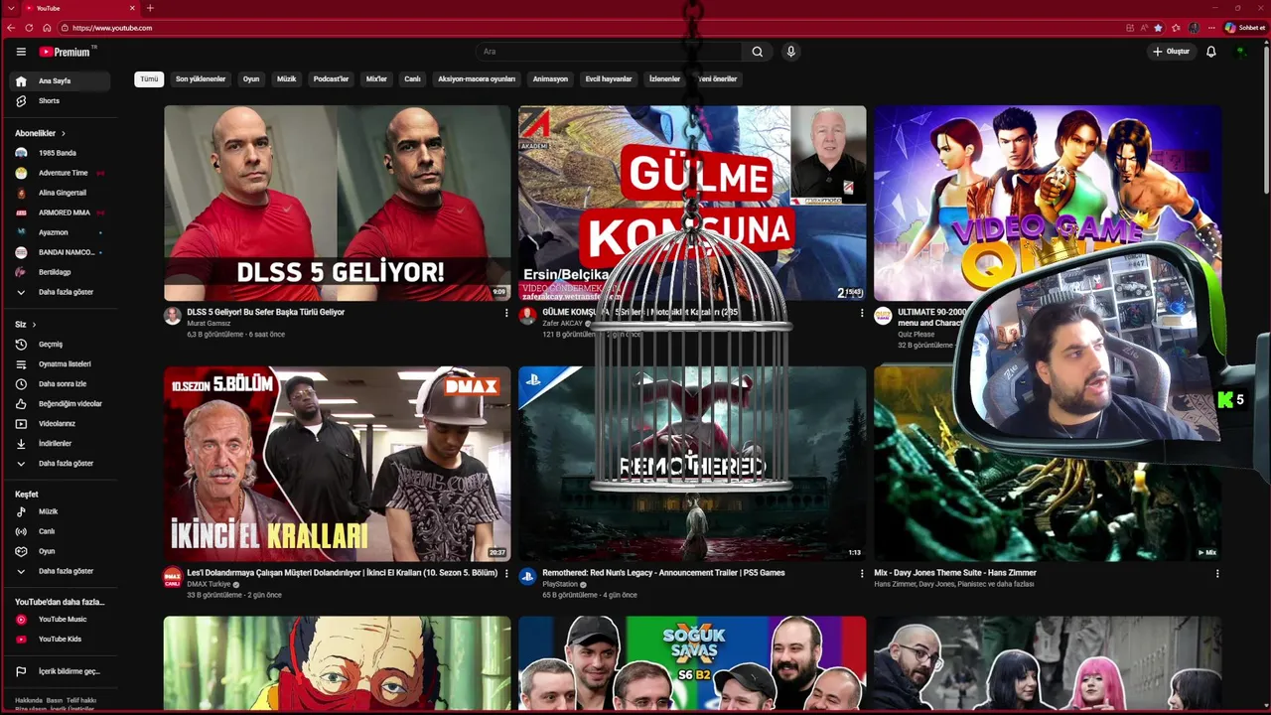Open 1985 Banda channel subscription
Screen dimensions: 1271x715
tap(60, 153)
